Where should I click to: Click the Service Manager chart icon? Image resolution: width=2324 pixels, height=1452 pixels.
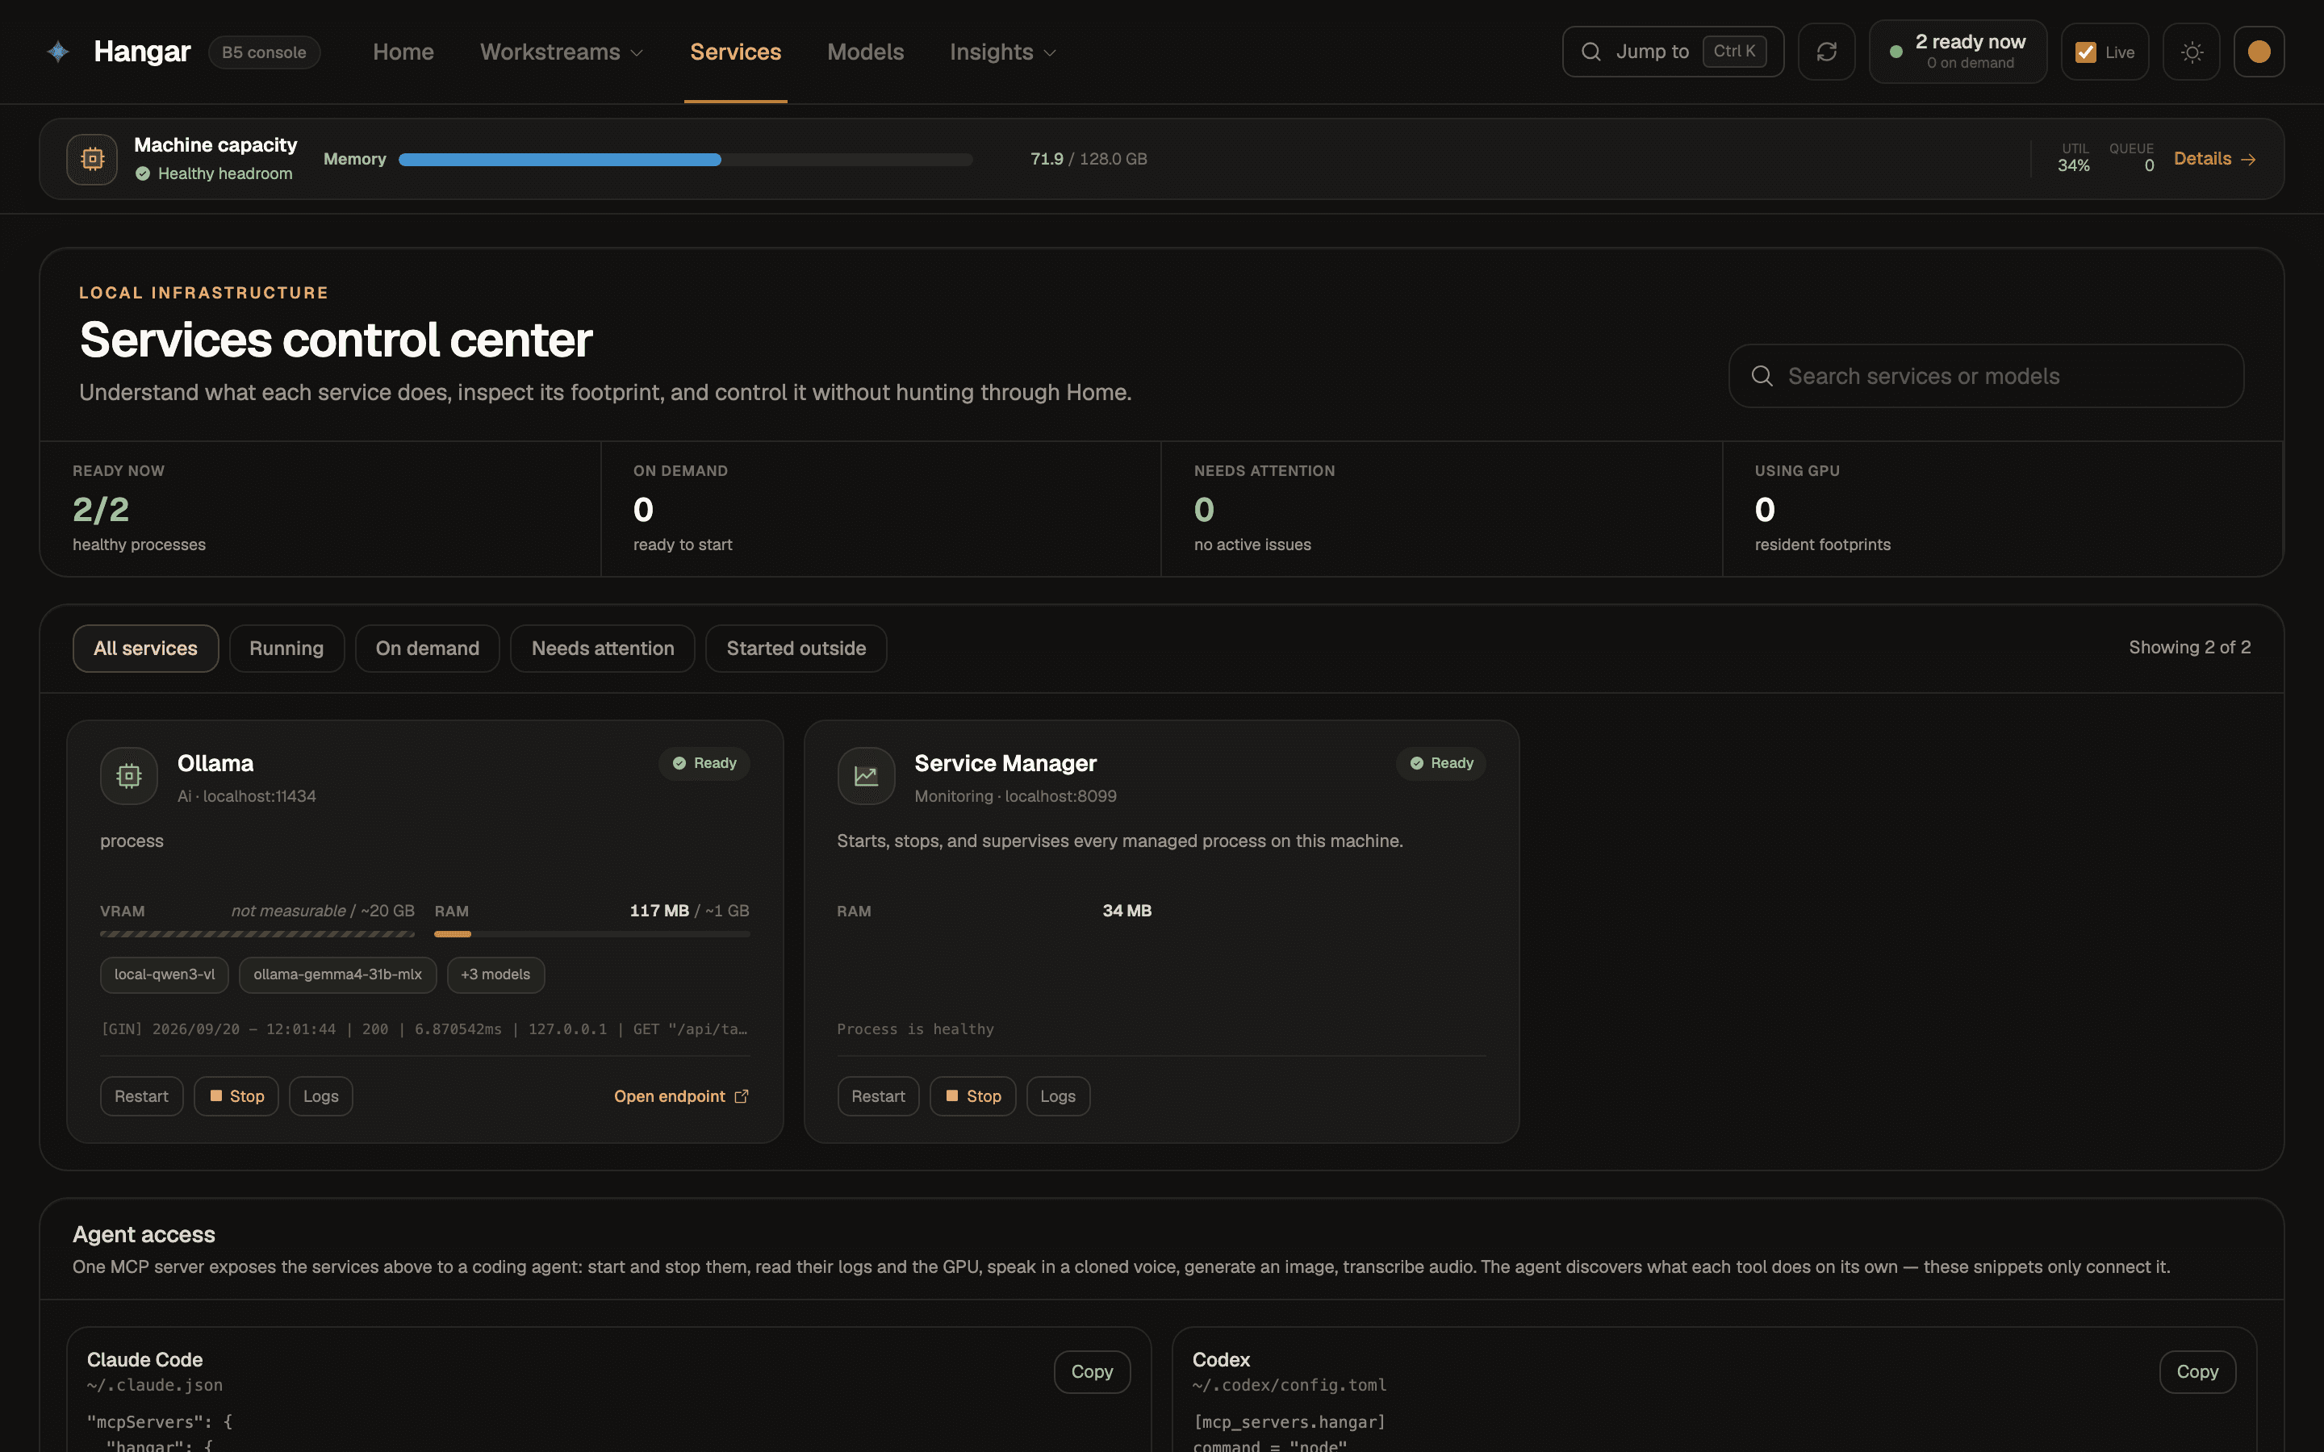[866, 776]
